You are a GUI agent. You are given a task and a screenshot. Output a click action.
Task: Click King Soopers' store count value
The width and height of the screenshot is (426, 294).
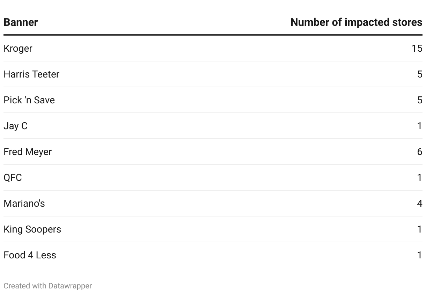click(420, 229)
